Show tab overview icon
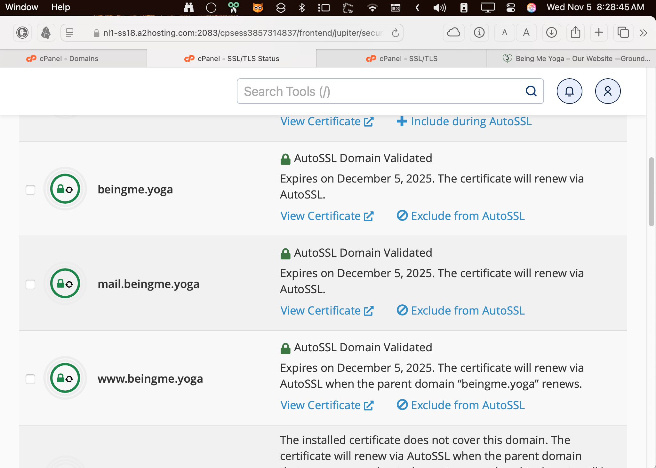656x468 pixels. 623,33
